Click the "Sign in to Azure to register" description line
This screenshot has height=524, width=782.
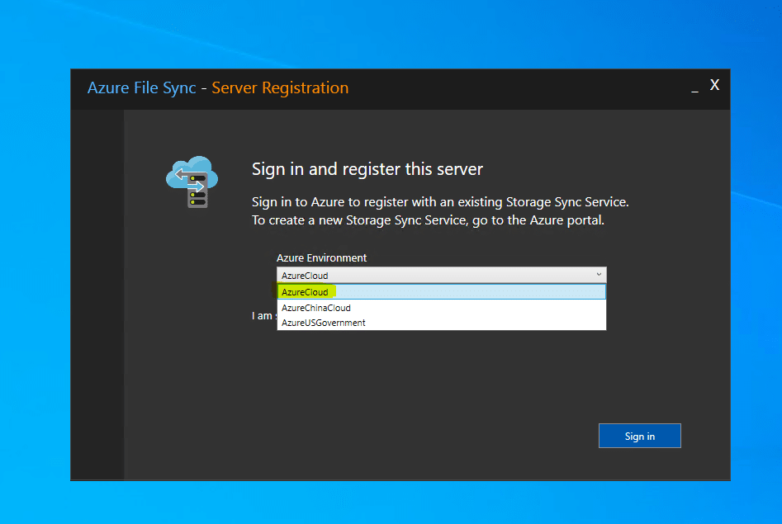pos(440,202)
